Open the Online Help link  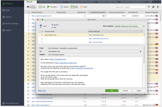[x=42, y=90]
